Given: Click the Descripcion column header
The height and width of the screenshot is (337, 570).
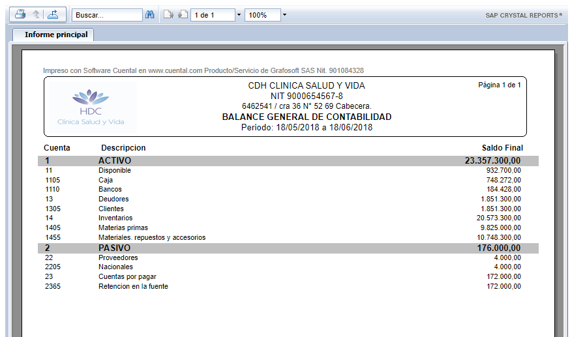Looking at the screenshot, I should click(123, 148).
